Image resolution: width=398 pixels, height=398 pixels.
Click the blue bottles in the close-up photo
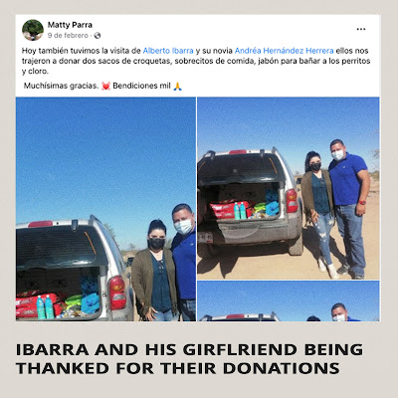click(x=46, y=307)
